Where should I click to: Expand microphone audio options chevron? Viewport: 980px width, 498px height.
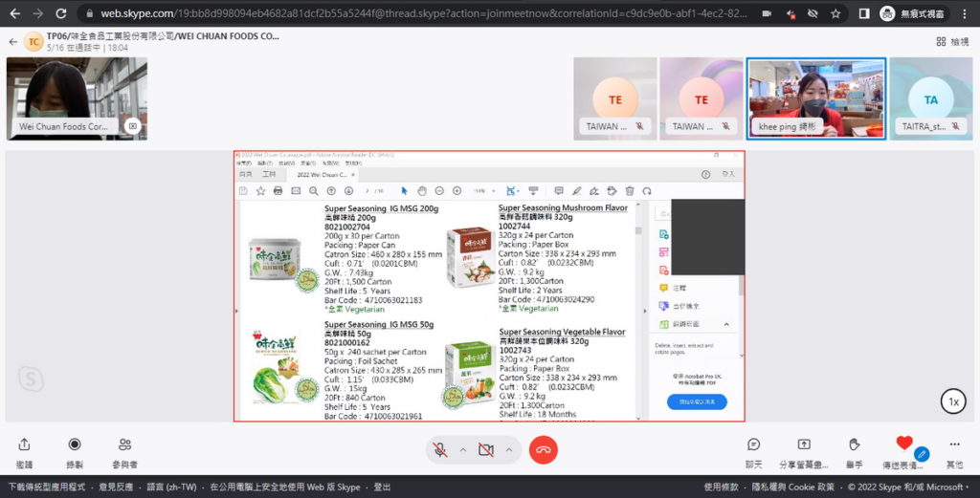click(x=463, y=450)
